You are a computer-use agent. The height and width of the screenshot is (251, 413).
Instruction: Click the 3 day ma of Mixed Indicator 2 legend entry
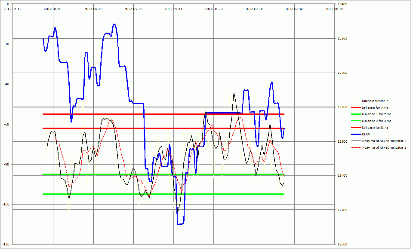coord(379,141)
